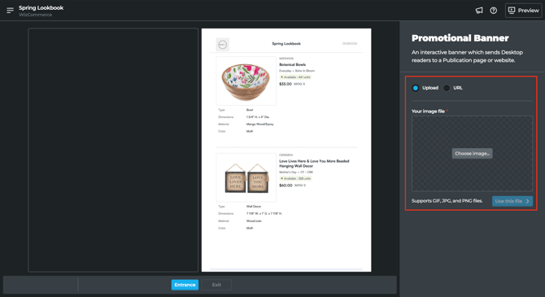Click the Wood/Jute material value
The width and height of the screenshot is (545, 297).
254,221
